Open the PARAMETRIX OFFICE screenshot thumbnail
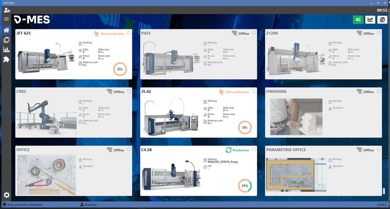390x209 pixels. (296, 175)
